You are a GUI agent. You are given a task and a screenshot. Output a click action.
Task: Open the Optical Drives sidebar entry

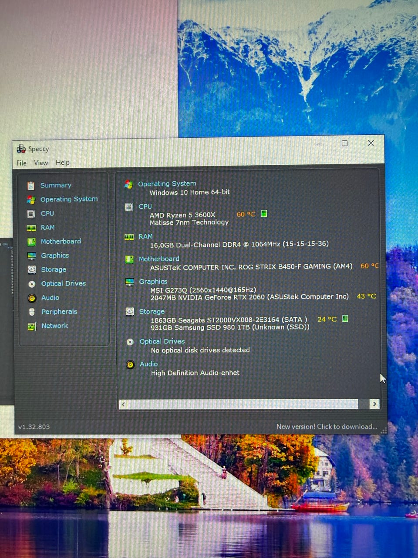pos(64,283)
